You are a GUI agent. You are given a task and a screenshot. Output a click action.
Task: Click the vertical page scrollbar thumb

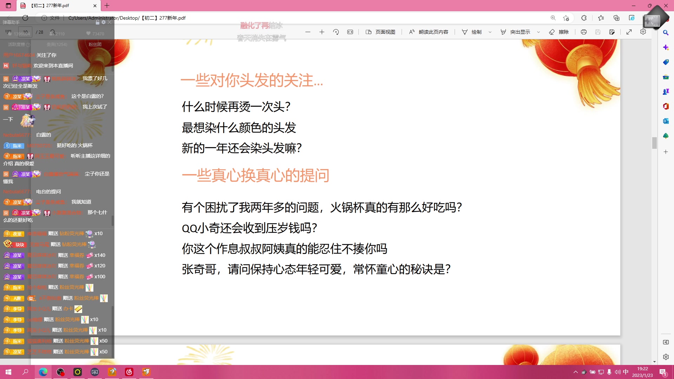pos(654,143)
